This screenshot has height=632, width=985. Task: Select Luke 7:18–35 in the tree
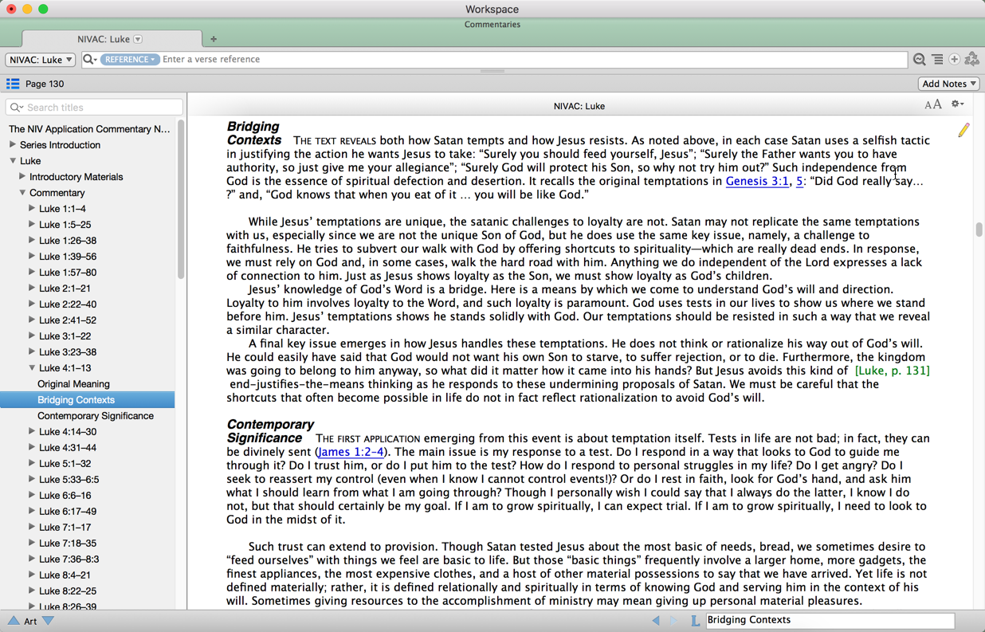[x=68, y=544]
